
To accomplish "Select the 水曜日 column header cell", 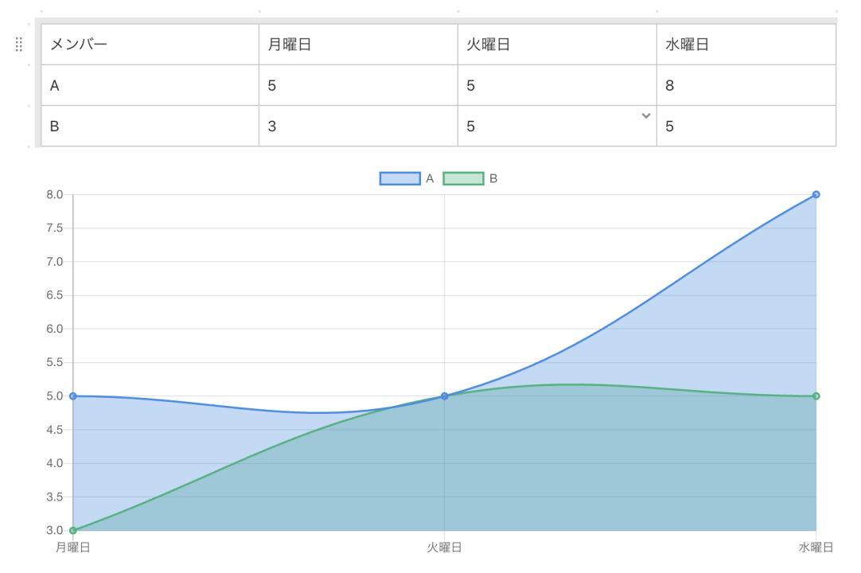I will [746, 45].
